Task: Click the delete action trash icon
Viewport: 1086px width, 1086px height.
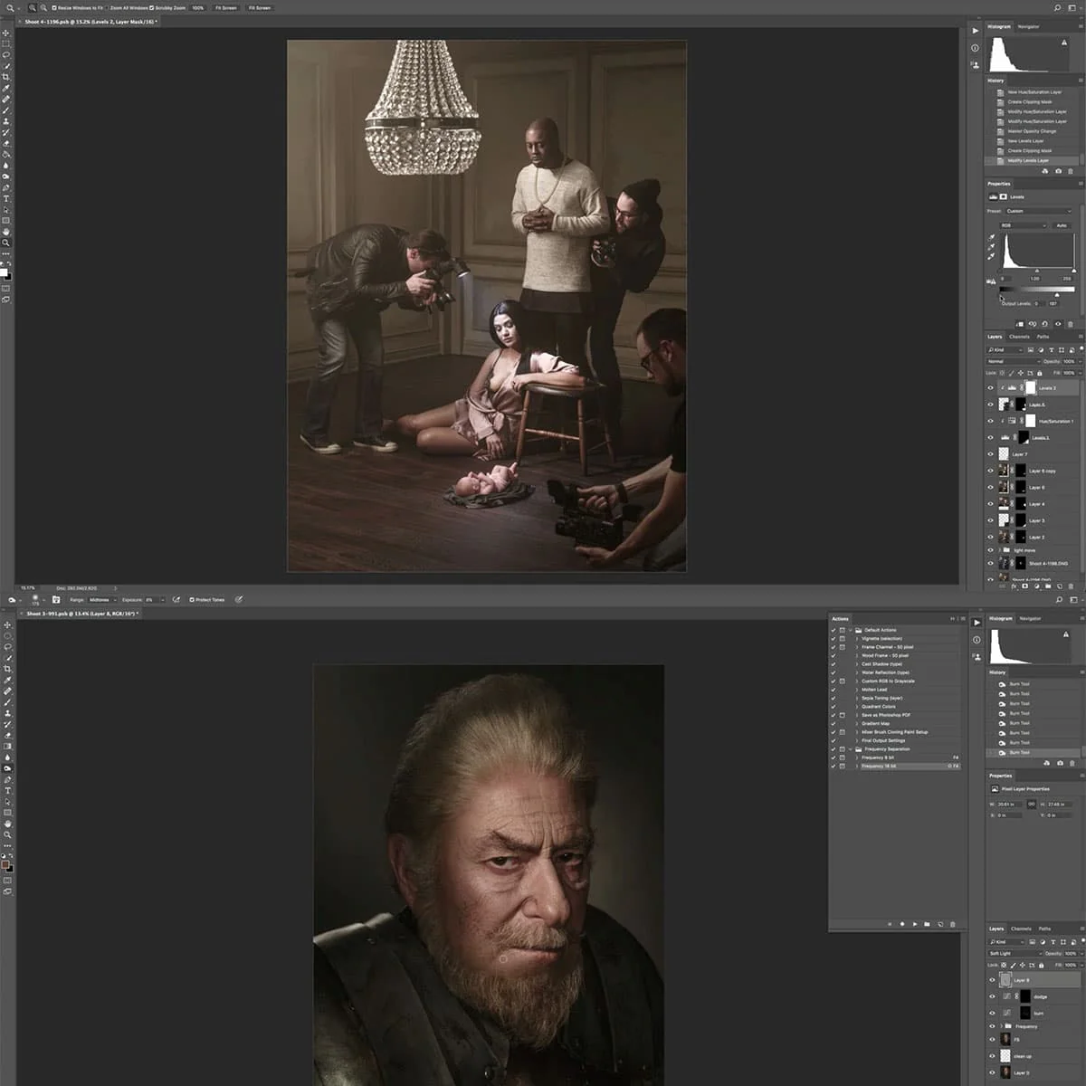Action: coord(952,924)
